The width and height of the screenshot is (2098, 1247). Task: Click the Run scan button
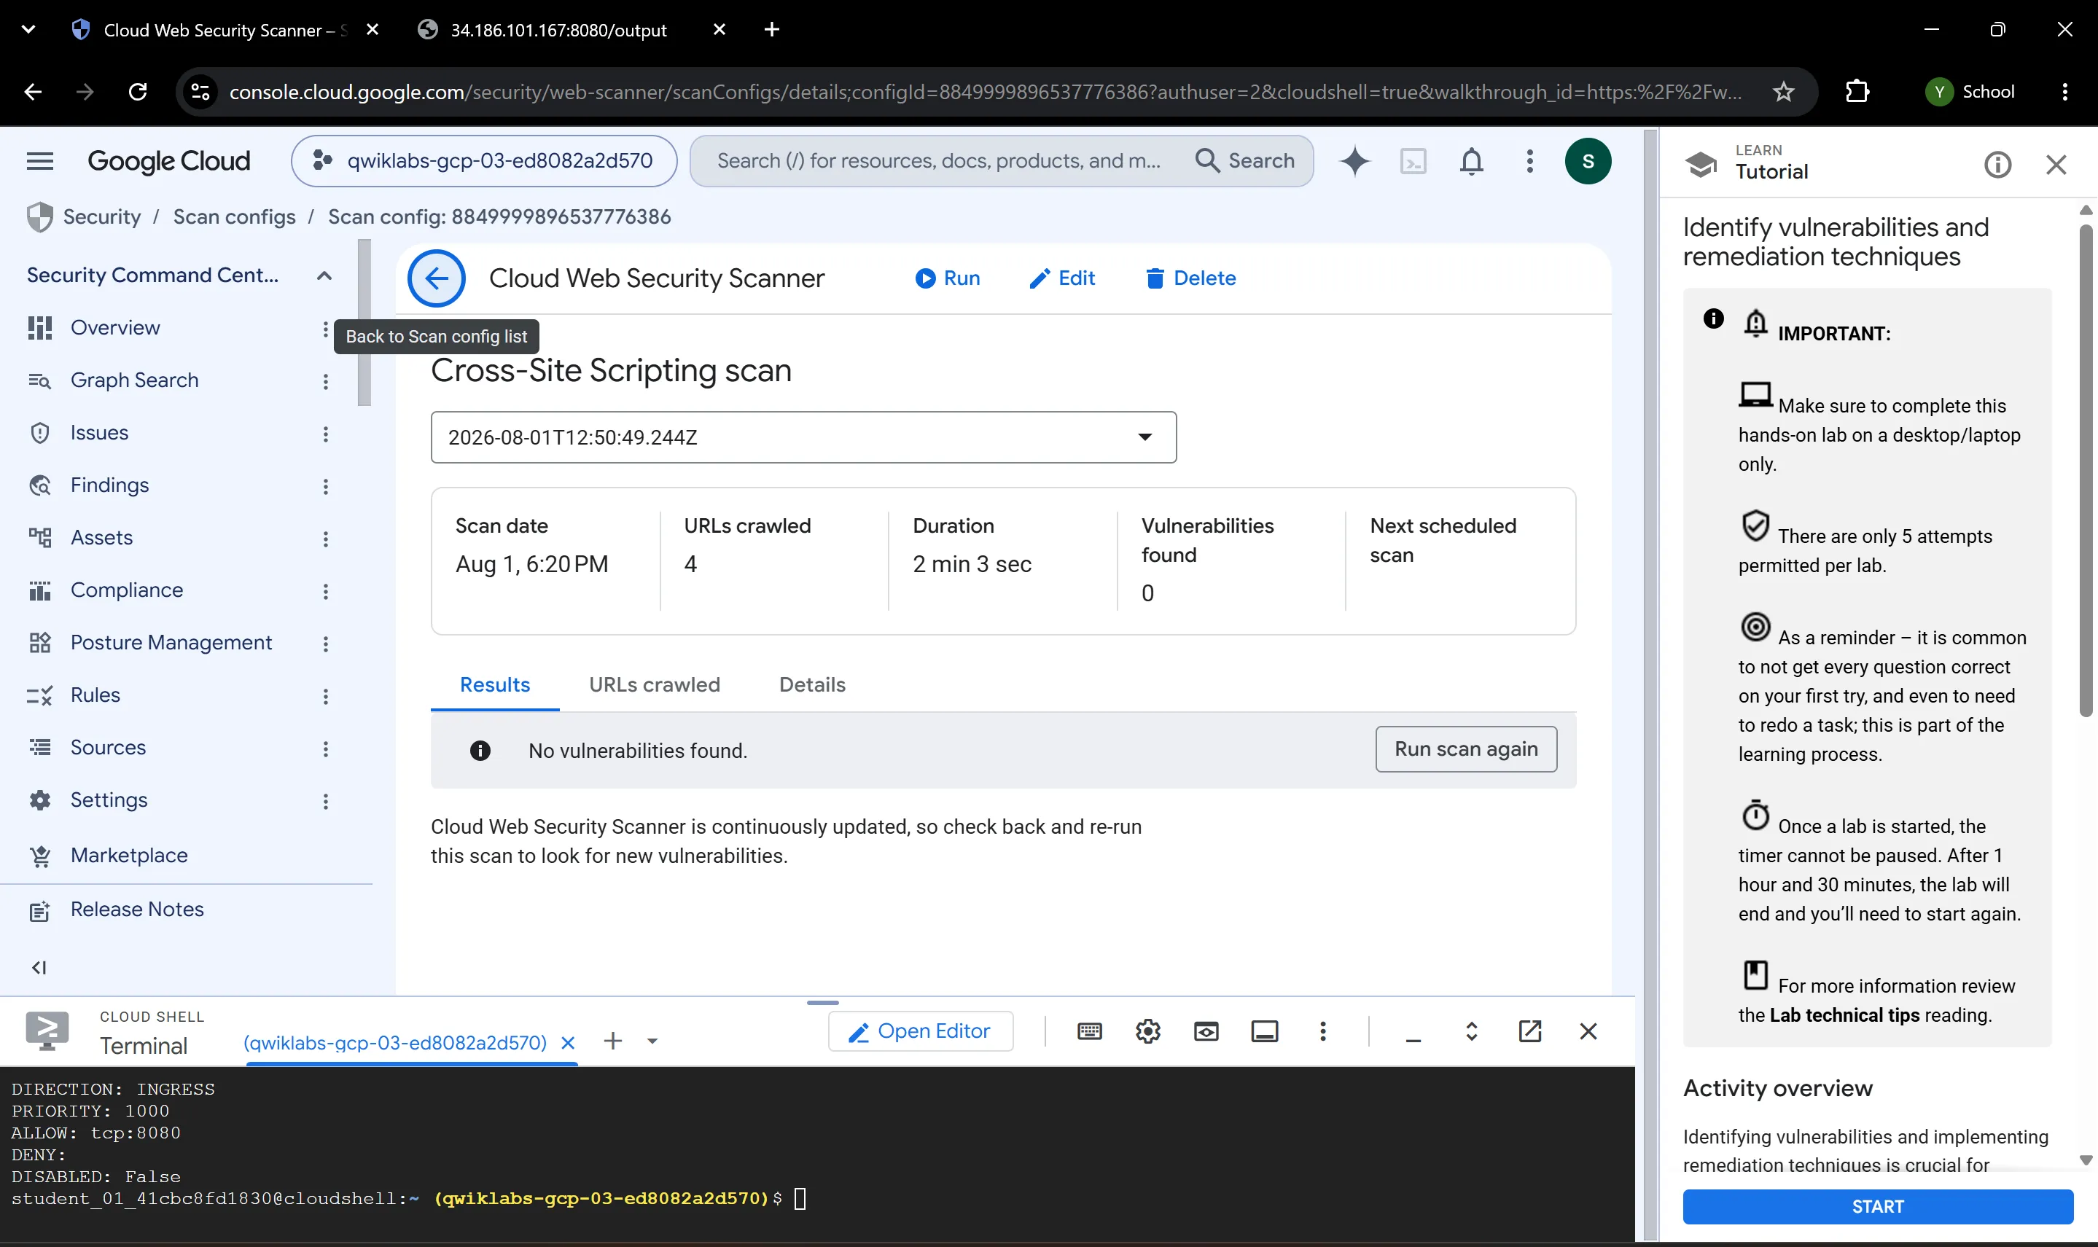947,278
